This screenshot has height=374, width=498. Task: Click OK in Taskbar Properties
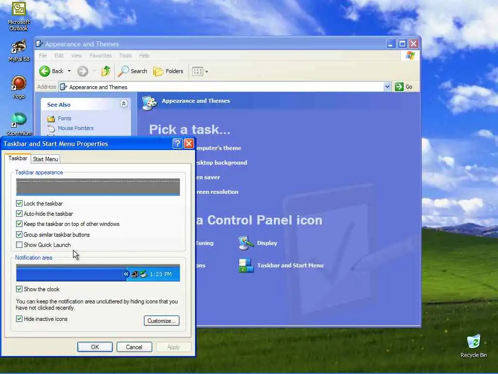click(x=95, y=347)
